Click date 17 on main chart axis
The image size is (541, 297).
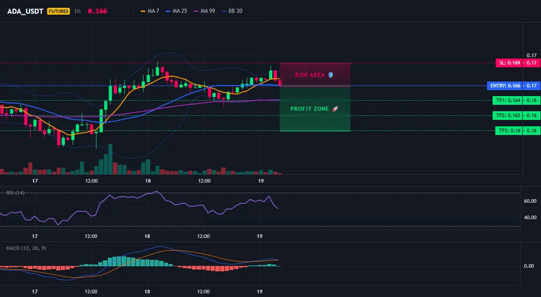pos(35,181)
